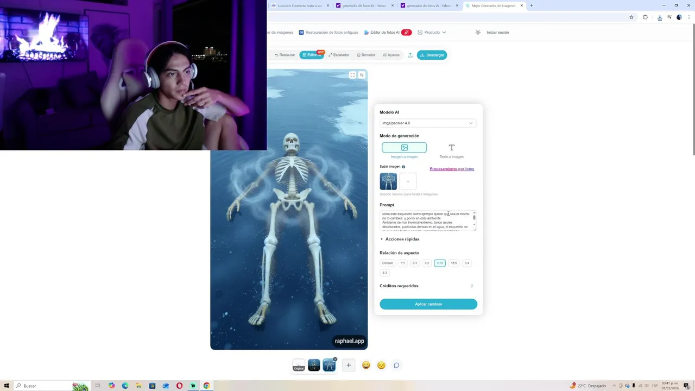Screen dimensions: 695x391
Task: Switch to the Editor AI tool tab
Action: (x=312, y=55)
